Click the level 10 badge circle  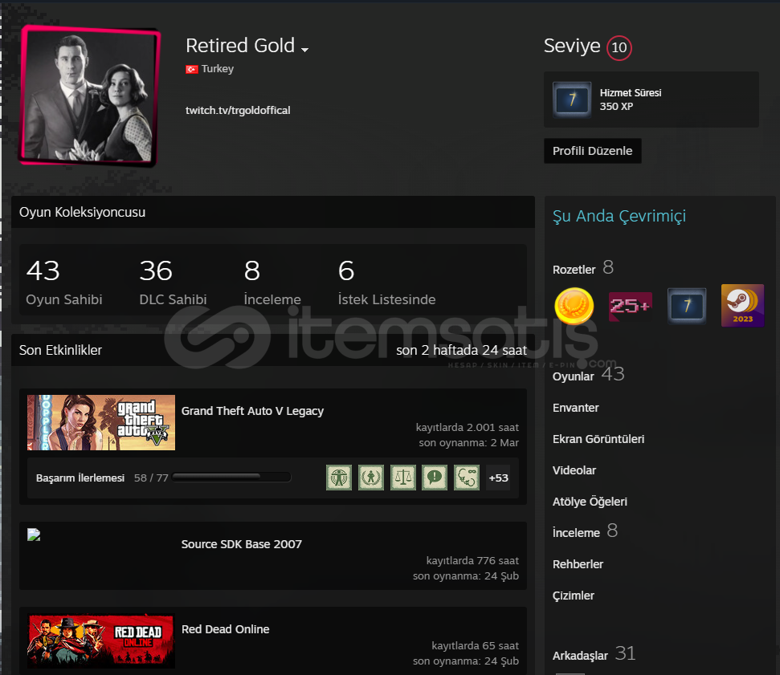point(619,47)
